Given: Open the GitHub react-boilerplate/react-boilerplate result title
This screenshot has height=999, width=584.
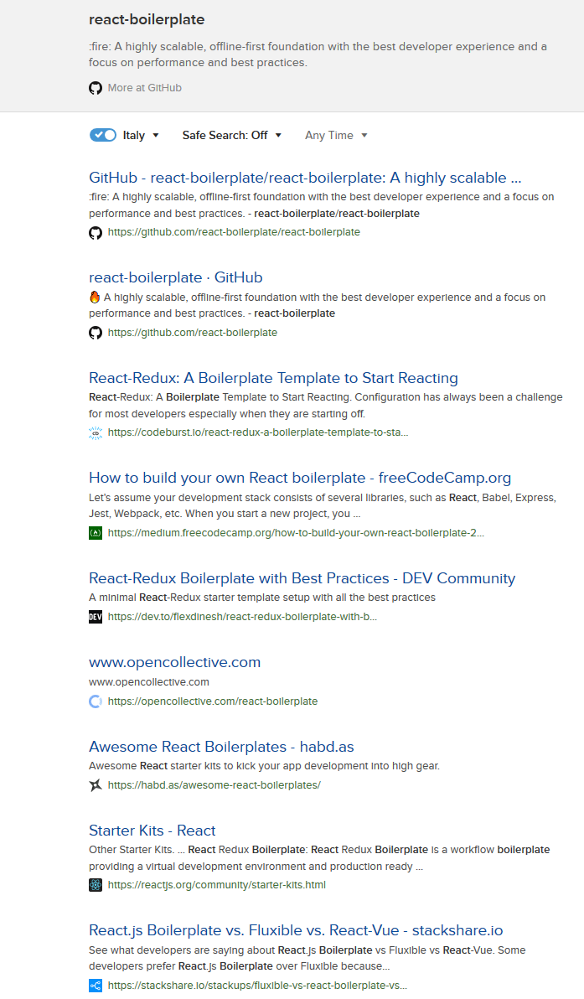Looking at the screenshot, I should 305,178.
